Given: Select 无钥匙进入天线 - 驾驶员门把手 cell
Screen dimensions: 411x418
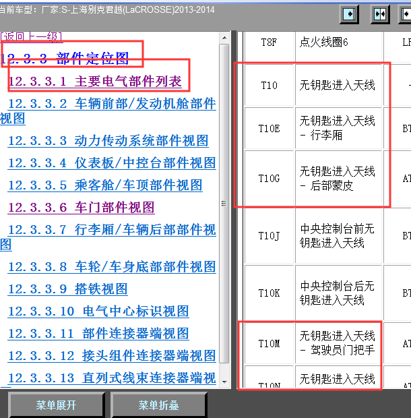Looking at the screenshot, I should 339,343.
